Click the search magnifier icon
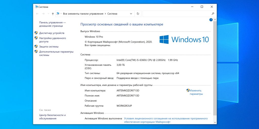Screen dimensions: 259x129 click(213, 14)
